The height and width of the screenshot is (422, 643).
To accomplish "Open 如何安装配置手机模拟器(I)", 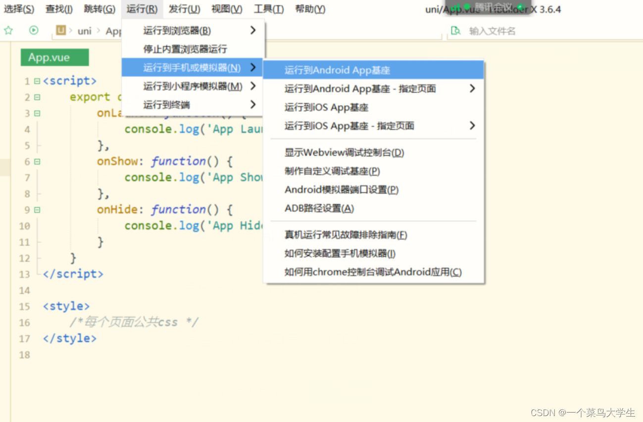I will coord(374,253).
